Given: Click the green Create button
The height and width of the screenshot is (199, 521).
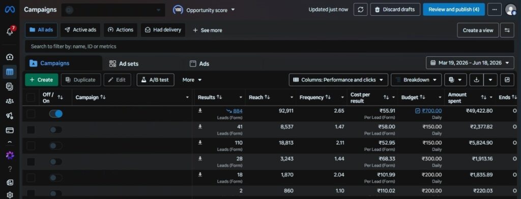Looking at the screenshot, I should pyautogui.click(x=42, y=80).
